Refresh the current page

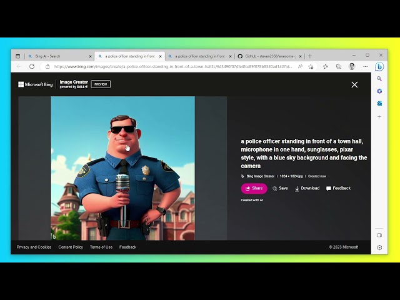tap(32, 67)
